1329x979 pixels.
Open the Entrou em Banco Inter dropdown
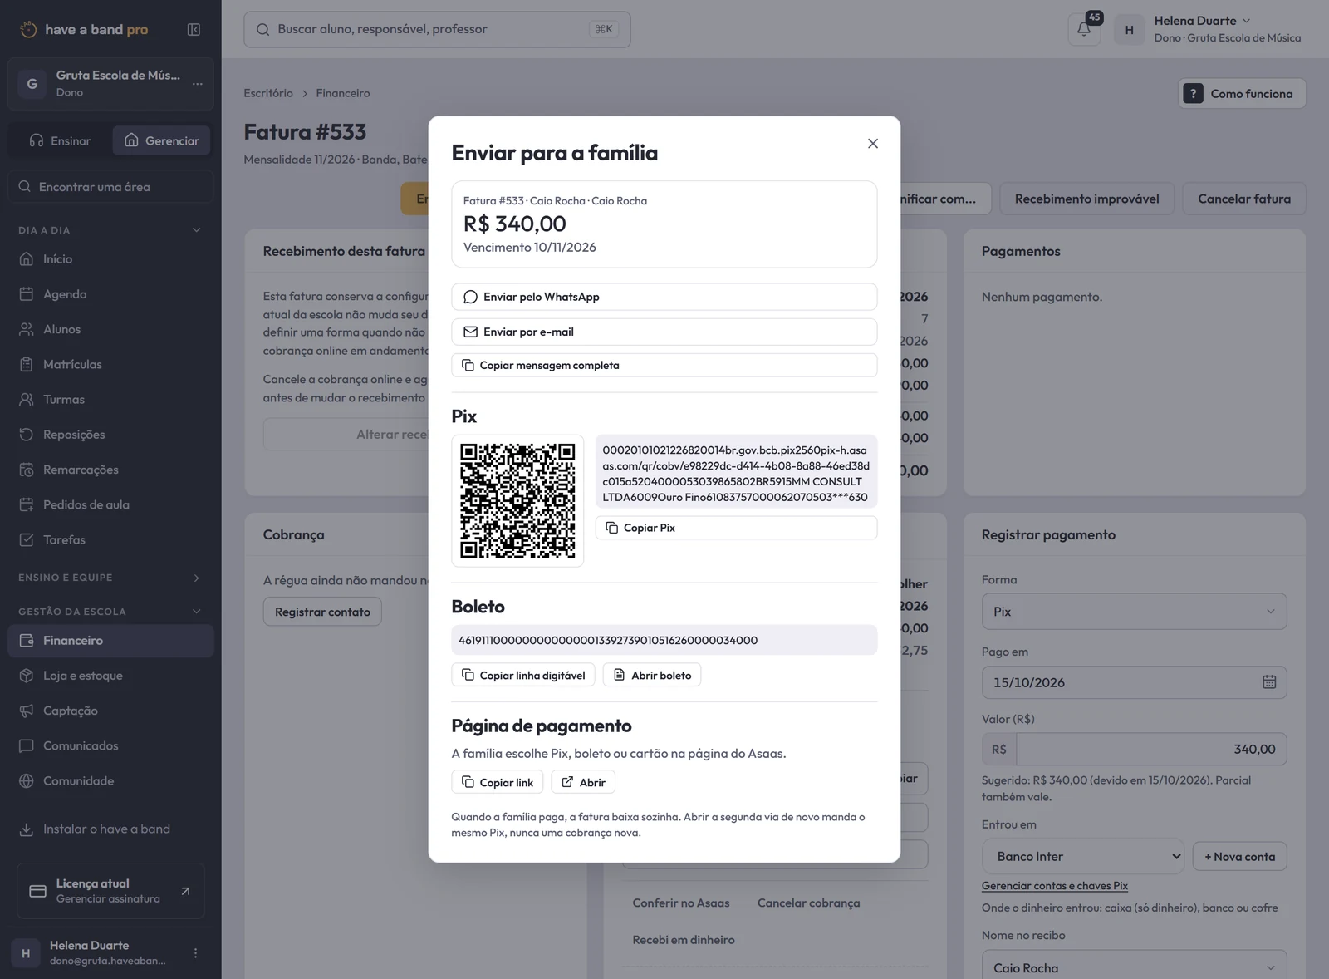pyautogui.click(x=1084, y=856)
